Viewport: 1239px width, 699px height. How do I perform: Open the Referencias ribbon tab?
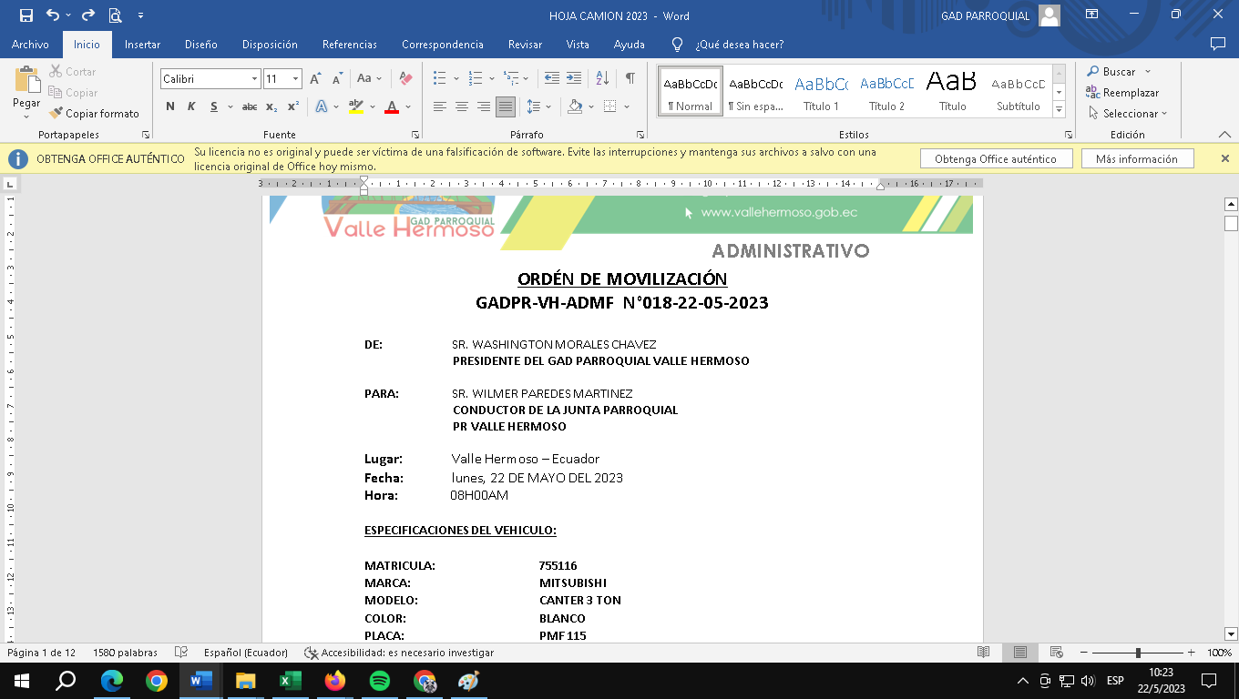(349, 45)
